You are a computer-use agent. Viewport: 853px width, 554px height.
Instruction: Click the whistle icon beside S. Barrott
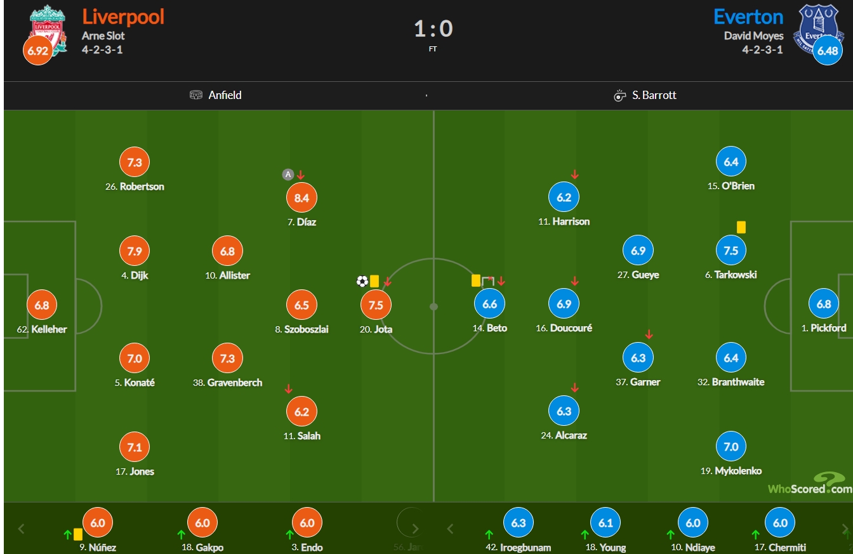click(x=620, y=95)
